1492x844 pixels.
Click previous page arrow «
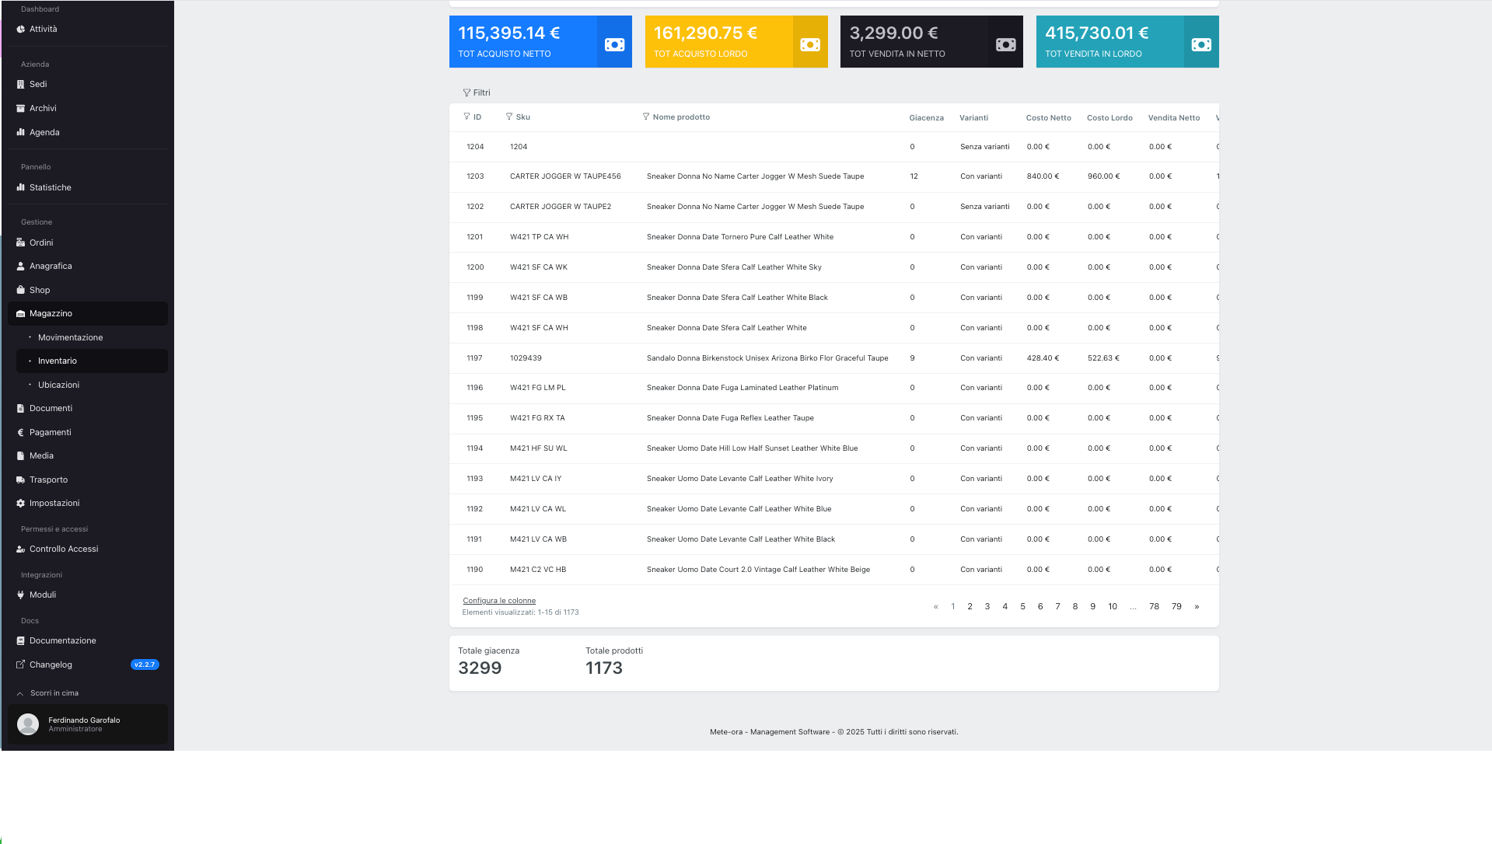coord(935,606)
